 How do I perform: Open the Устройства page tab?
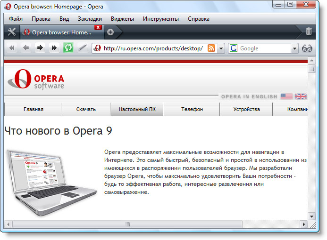[x=246, y=109]
